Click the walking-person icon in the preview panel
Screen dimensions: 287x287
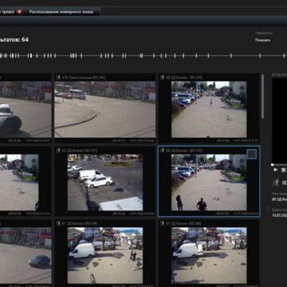point(277,183)
